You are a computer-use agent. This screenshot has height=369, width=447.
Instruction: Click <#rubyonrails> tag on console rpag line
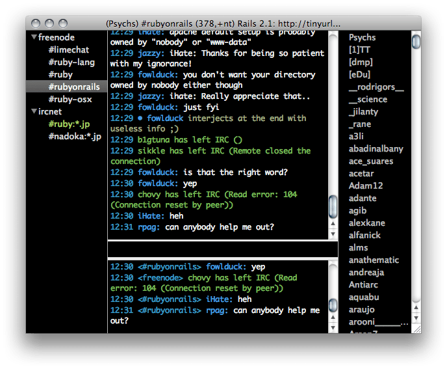170,310
